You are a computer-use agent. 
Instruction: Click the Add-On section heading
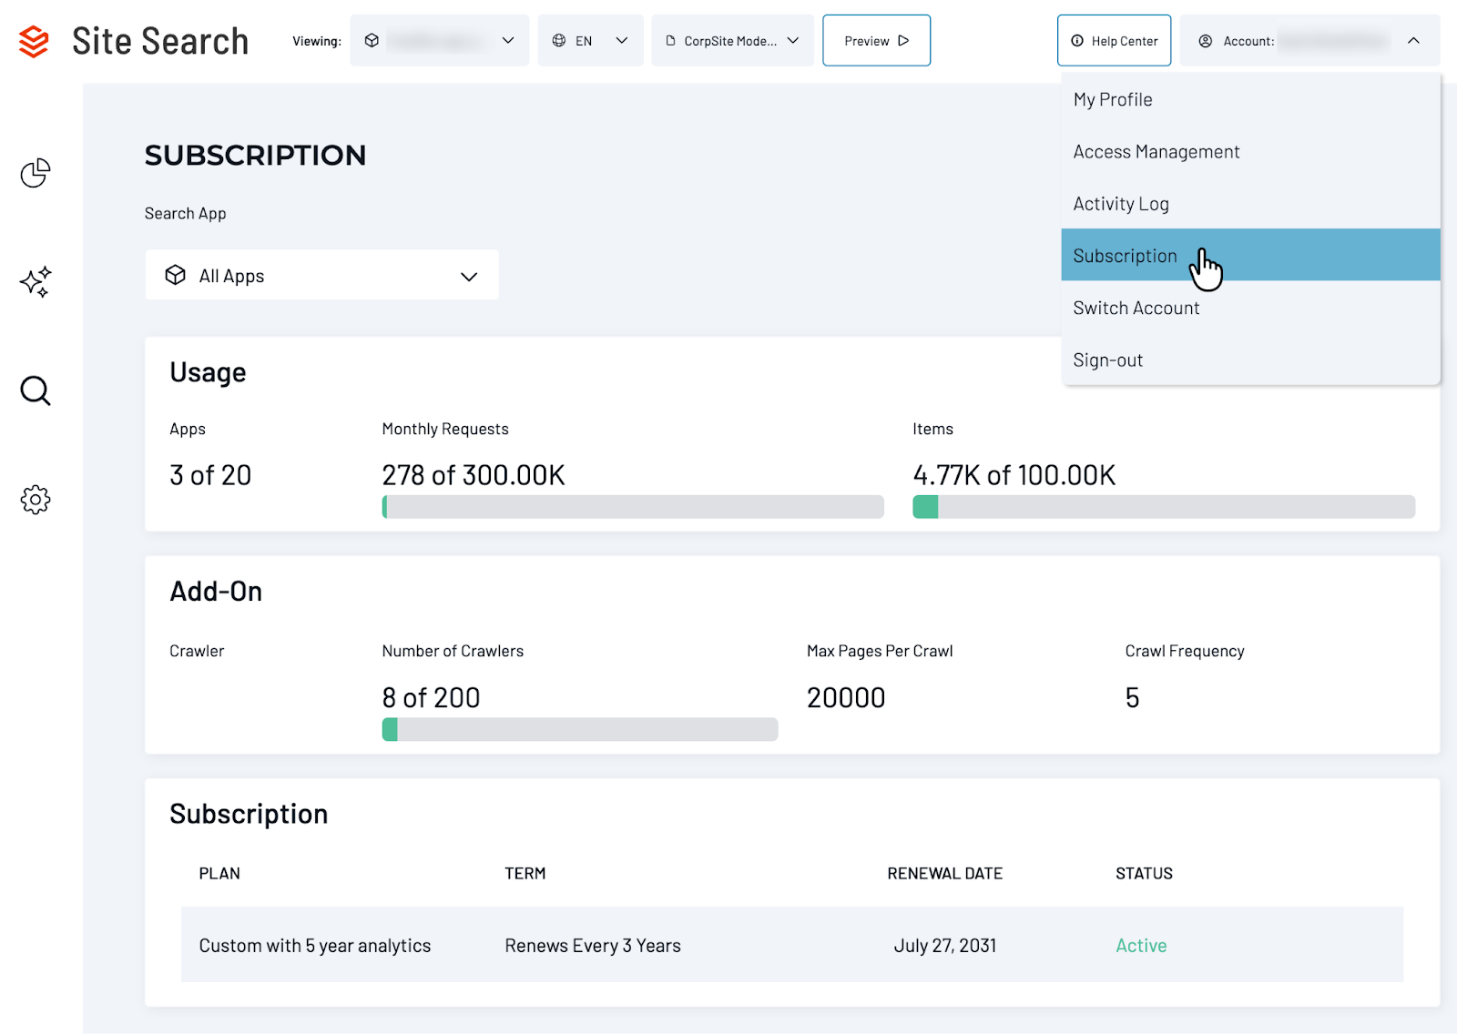point(216,592)
